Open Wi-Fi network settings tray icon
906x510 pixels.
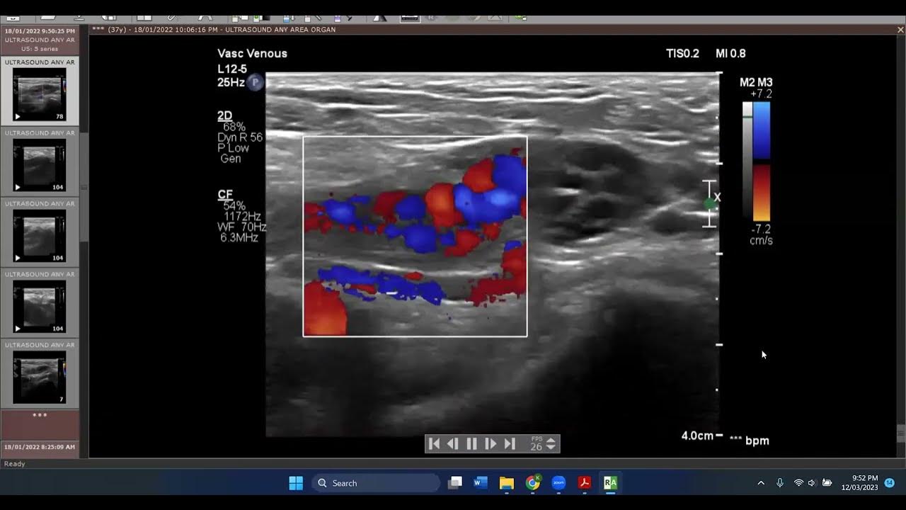coord(798,483)
